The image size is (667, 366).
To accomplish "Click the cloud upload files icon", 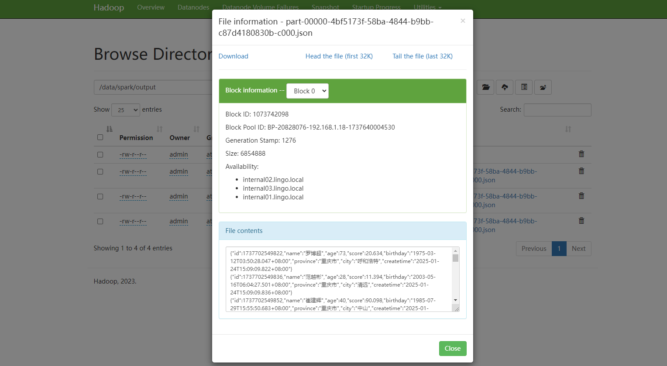I will pos(505,87).
